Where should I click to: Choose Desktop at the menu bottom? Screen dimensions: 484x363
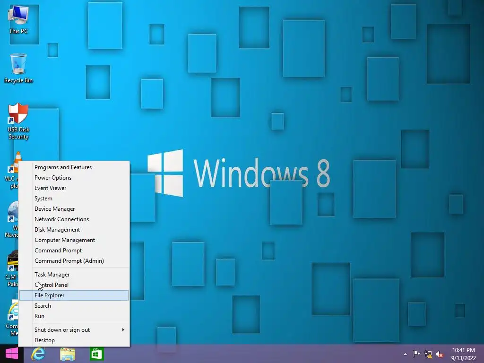[x=74, y=340]
